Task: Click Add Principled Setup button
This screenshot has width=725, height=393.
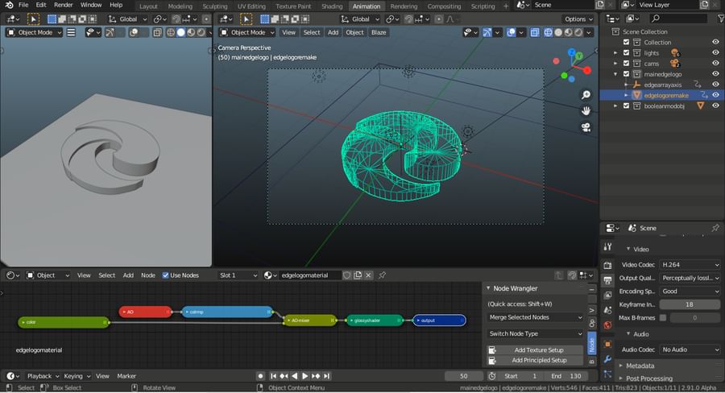Action: pos(539,360)
